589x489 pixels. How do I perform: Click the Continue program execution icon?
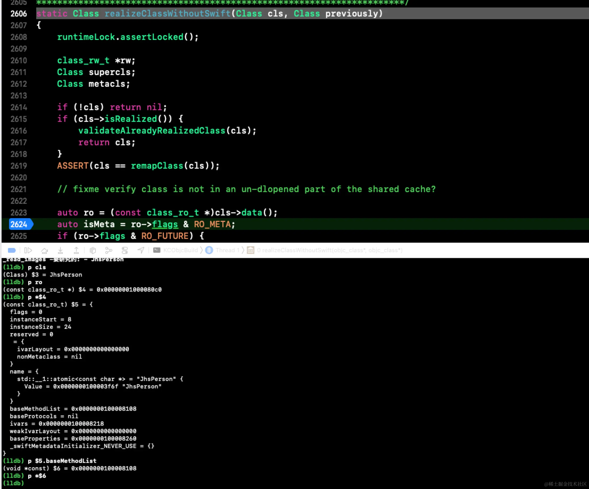pos(28,250)
